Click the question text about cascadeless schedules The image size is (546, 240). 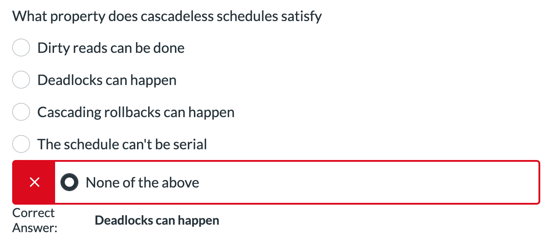pyautogui.click(x=167, y=16)
